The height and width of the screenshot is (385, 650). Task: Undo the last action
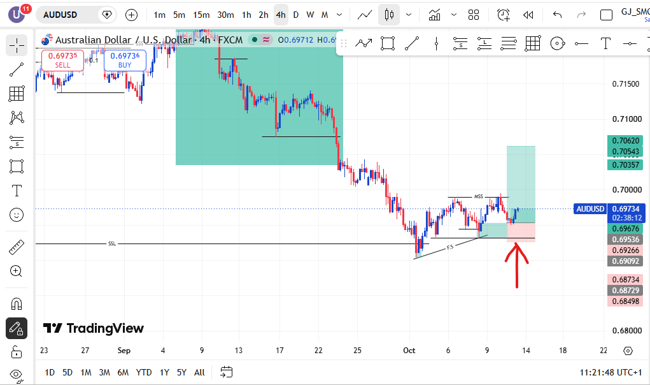[558, 15]
